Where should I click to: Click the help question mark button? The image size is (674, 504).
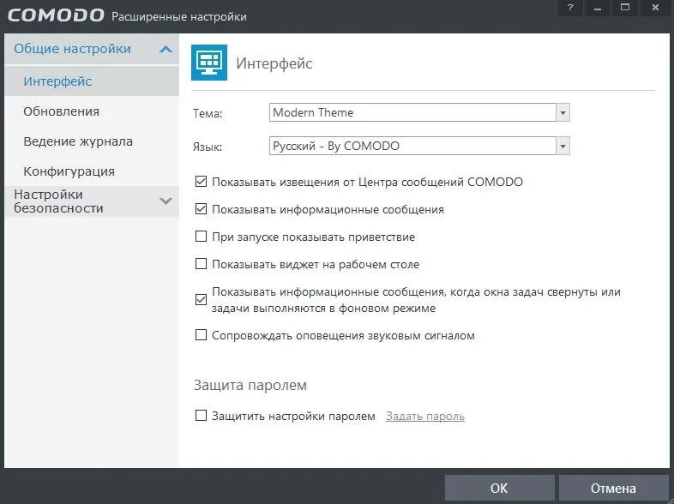(570, 8)
